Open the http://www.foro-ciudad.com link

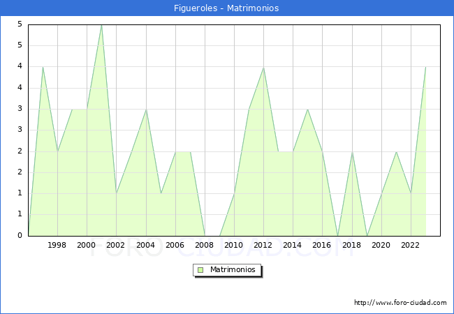(400, 303)
